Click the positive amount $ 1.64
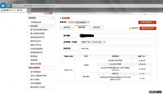This screenshot has width=163, height=94. point(142,74)
